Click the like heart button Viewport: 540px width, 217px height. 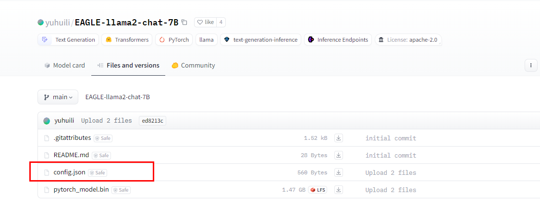[205, 23]
